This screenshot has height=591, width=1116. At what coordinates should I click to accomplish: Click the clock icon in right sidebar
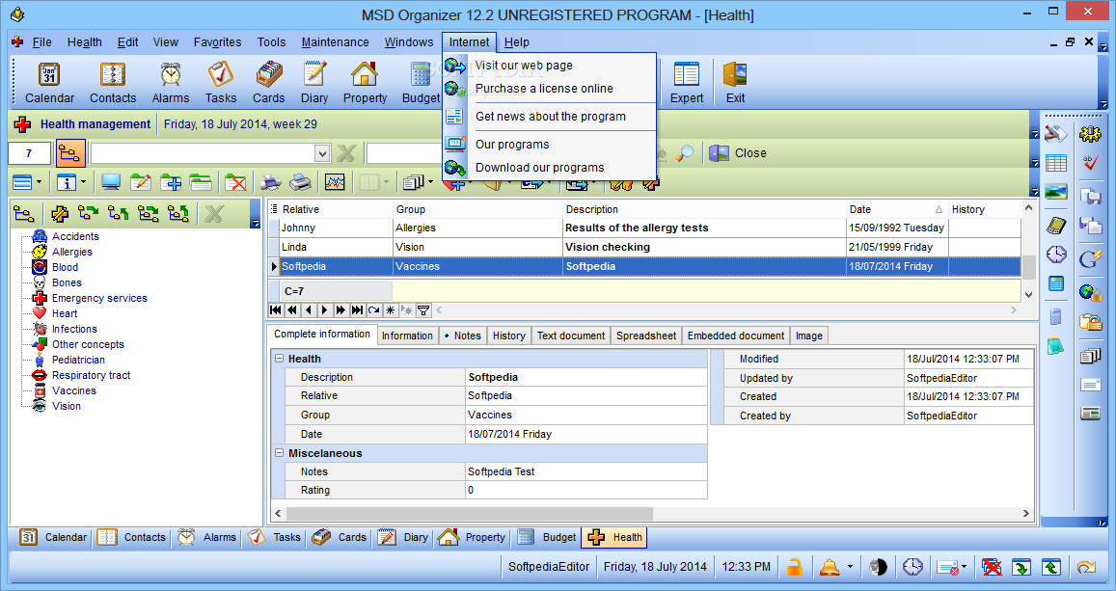click(1056, 254)
